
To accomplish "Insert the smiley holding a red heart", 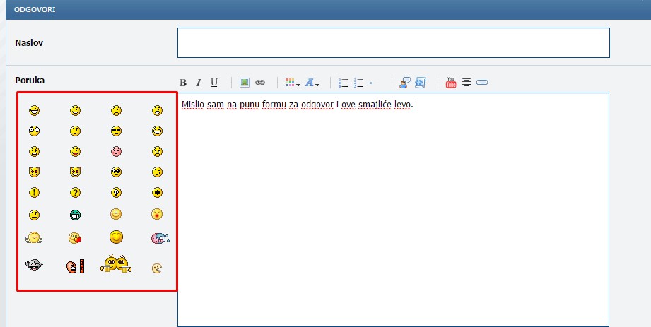I will click(75, 238).
